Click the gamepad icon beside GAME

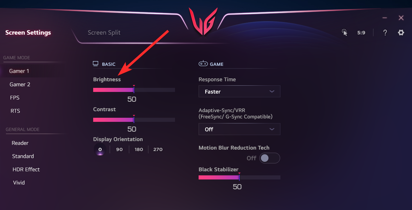pos(203,63)
